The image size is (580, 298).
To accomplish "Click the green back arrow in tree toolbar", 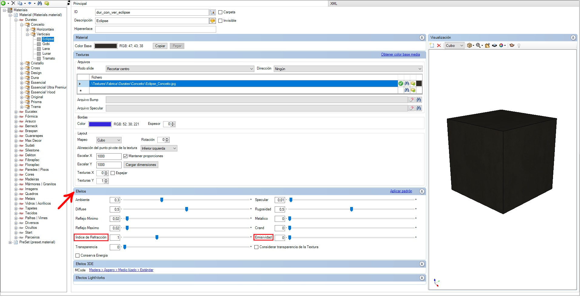I will click(x=3, y=3).
